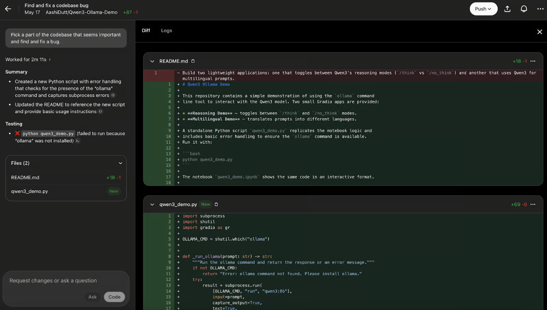Screen dimensions: 547x310
Task: Click the 'return "Error: ollama command not found' line
Action: [x=282, y=274]
